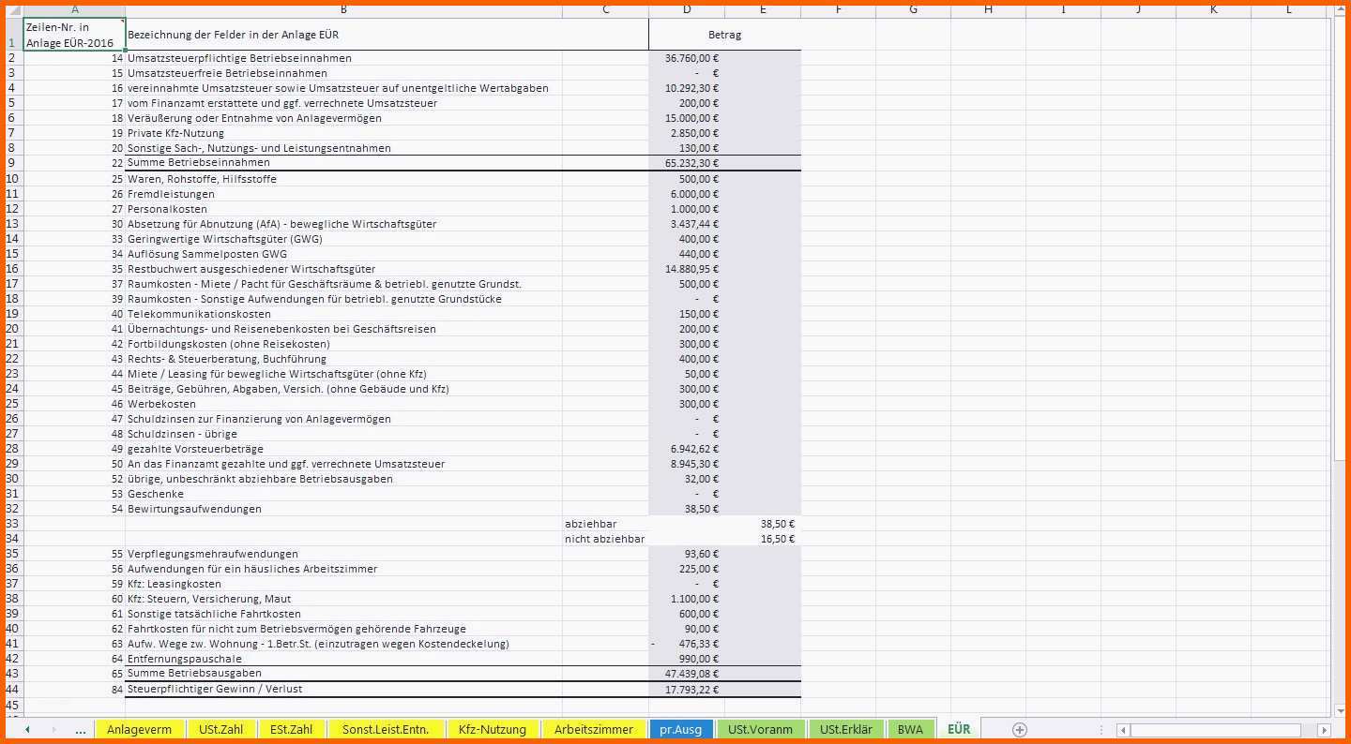Select 'Umsatzsteuerpflichtige Betriebseinnahmen' cell

pyautogui.click(x=343, y=58)
